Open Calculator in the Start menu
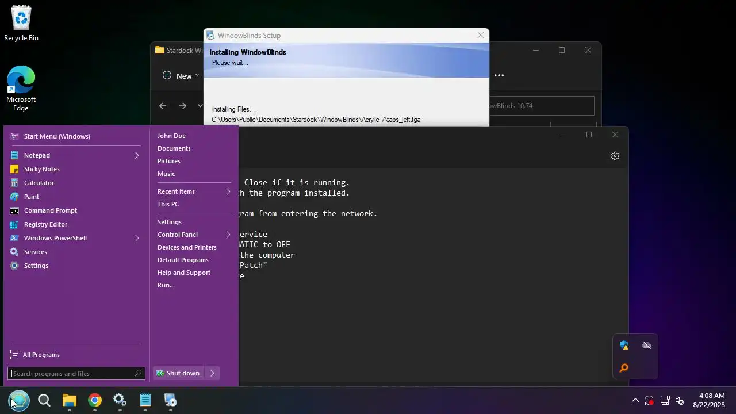The height and width of the screenshot is (414, 736). click(75, 183)
